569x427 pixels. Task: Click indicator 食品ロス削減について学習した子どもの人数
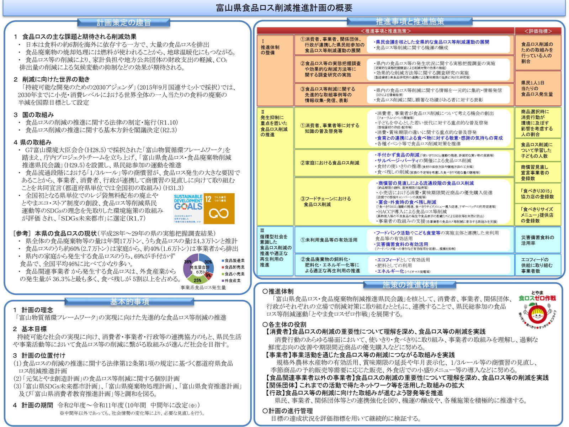538,150
